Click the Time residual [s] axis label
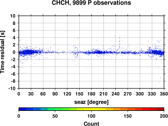 2,52
